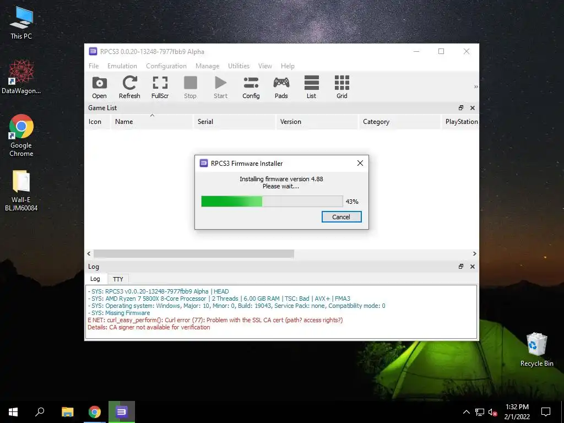Screen dimensions: 564x423
Task: Select the This PC desktop icon
Action: 21,23
